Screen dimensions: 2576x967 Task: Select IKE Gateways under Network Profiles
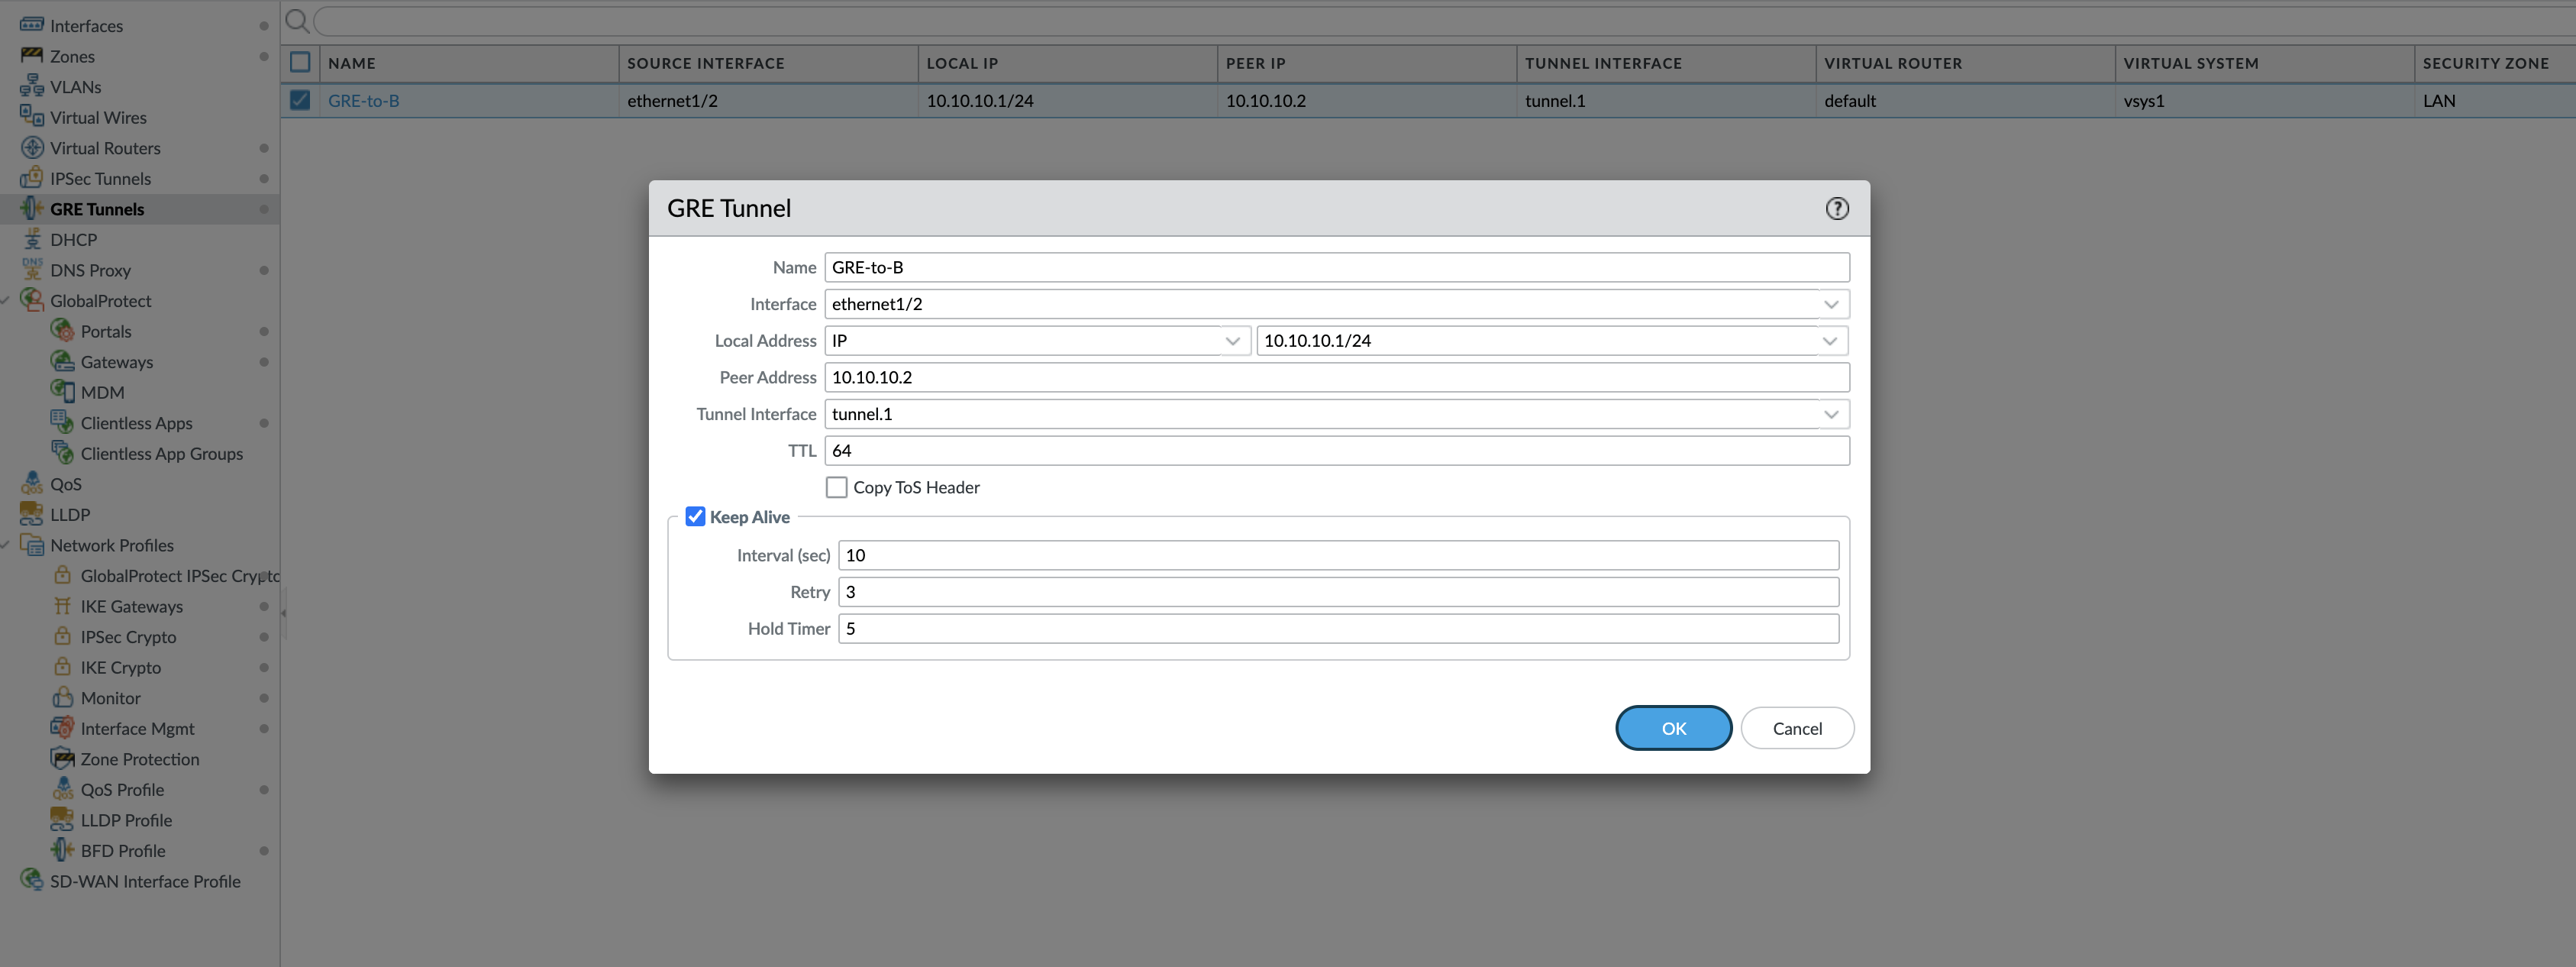131,606
